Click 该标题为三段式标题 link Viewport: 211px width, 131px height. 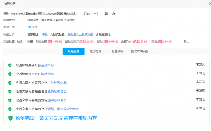click(x=80, y=34)
